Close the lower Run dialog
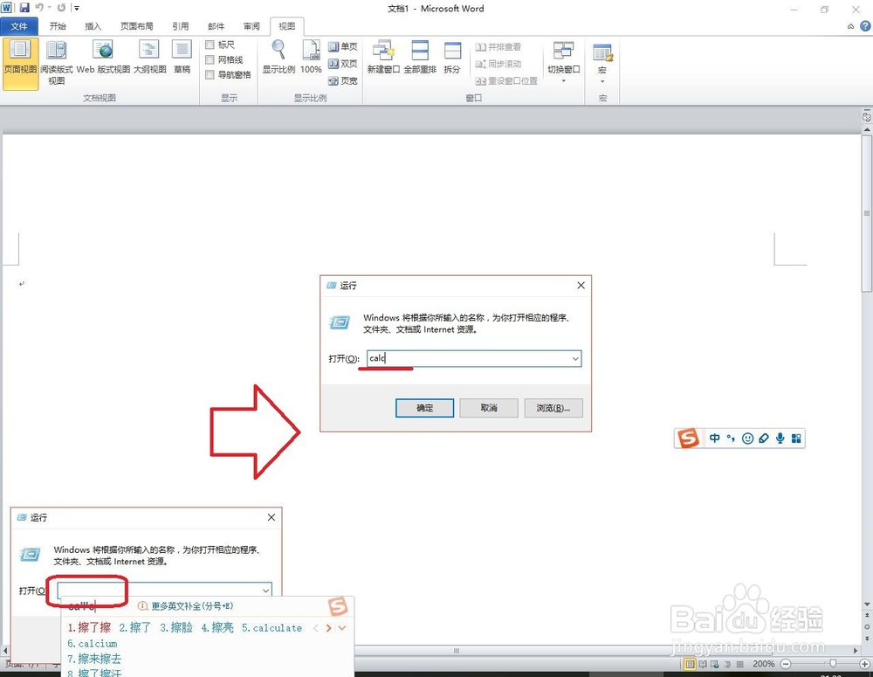The image size is (873, 677). (272, 517)
